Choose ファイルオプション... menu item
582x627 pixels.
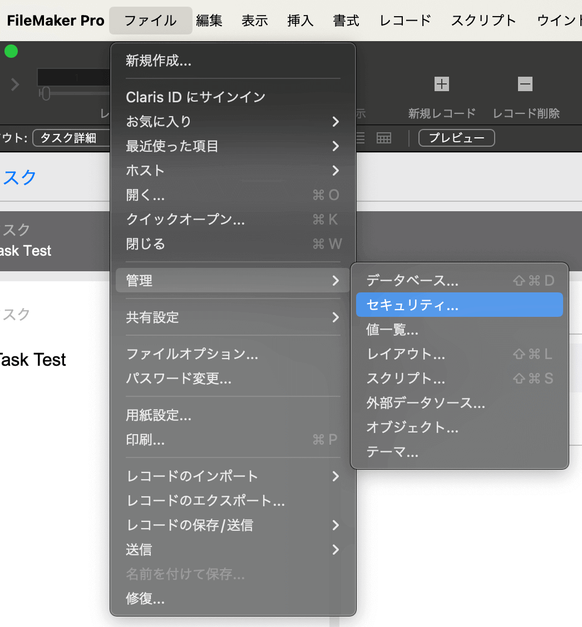[x=233, y=354]
